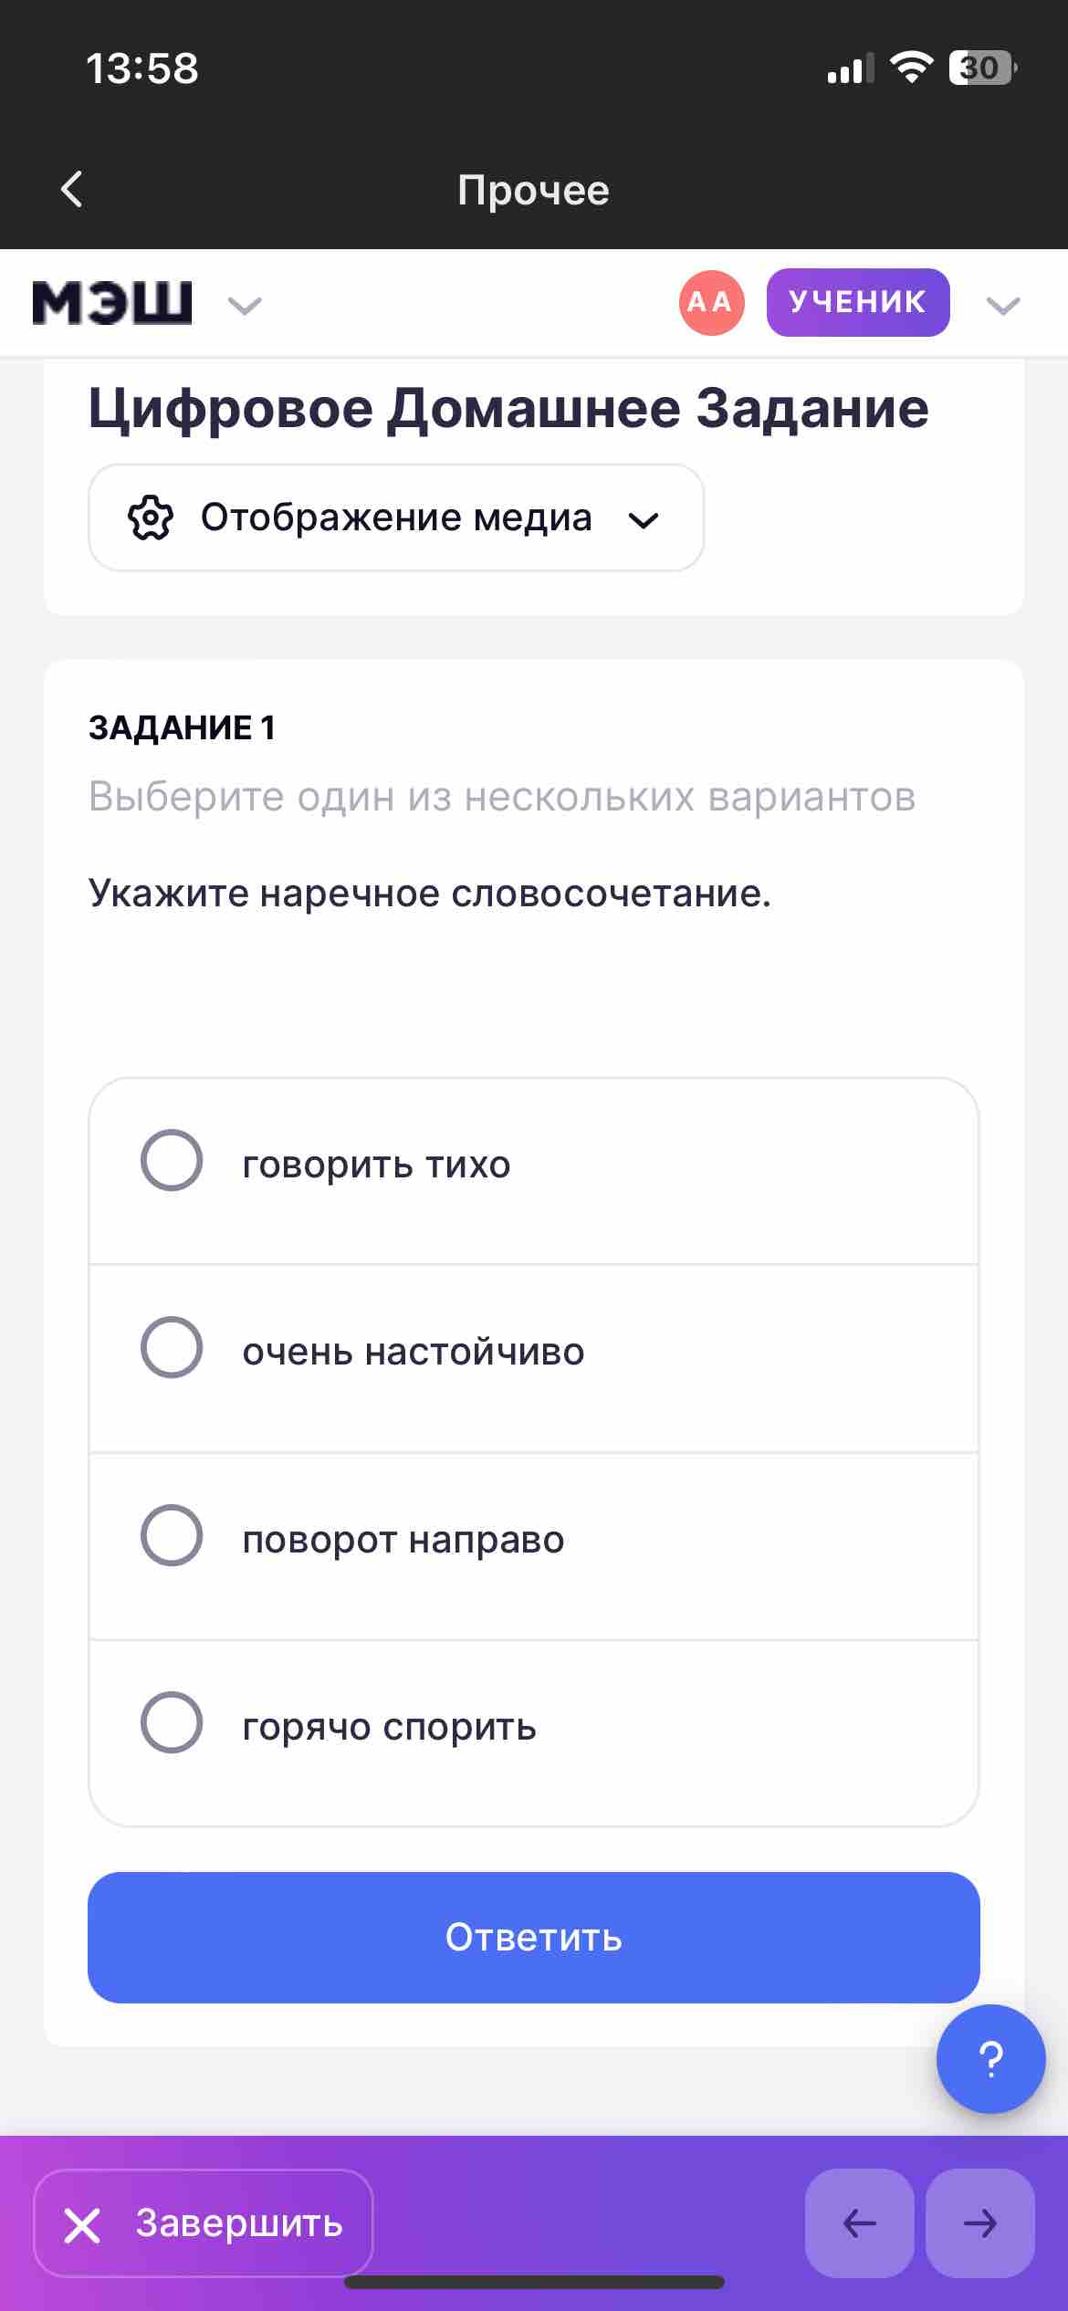Submit with the Ответить button
The width and height of the screenshot is (1068, 2311).
point(534,1938)
